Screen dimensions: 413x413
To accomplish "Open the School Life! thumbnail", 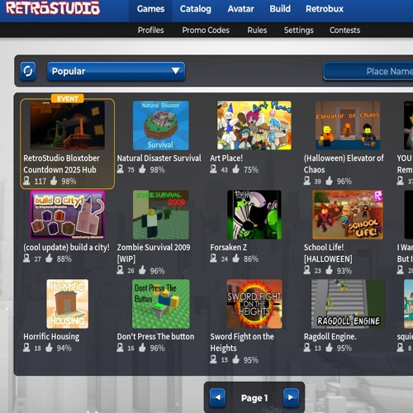I will pos(348,215).
